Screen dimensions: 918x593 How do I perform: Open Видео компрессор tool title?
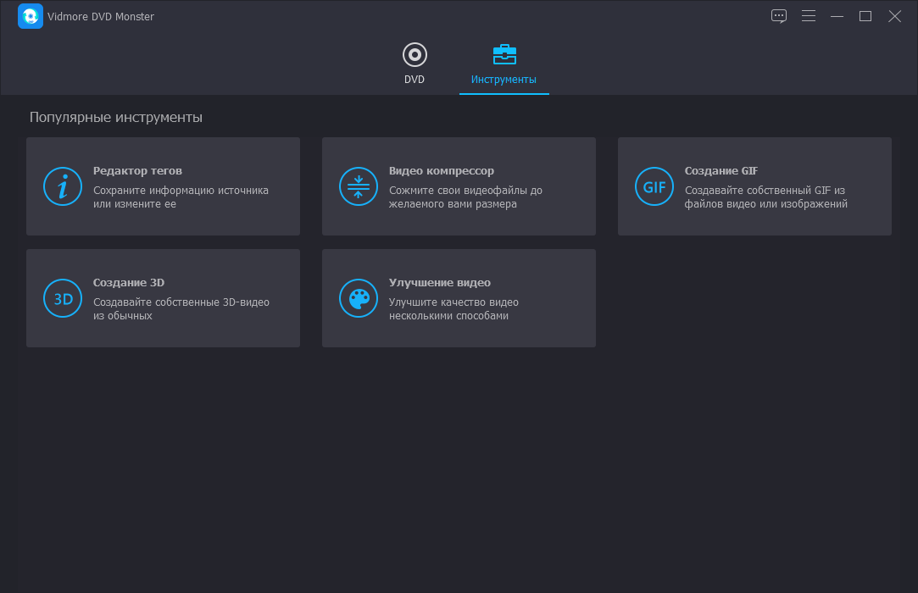tap(442, 171)
